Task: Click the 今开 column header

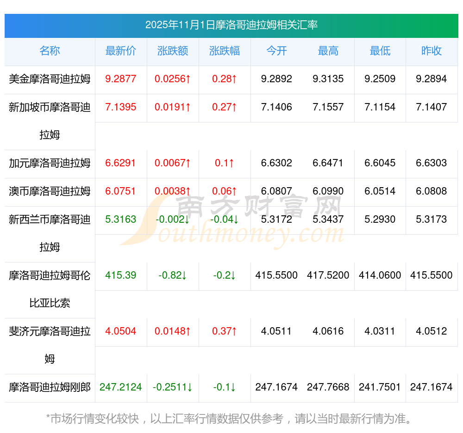Action: (276, 51)
